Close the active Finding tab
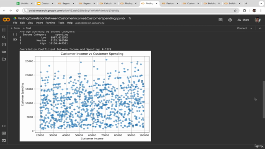Viewport: 265px width, 149px height. click(157, 3)
